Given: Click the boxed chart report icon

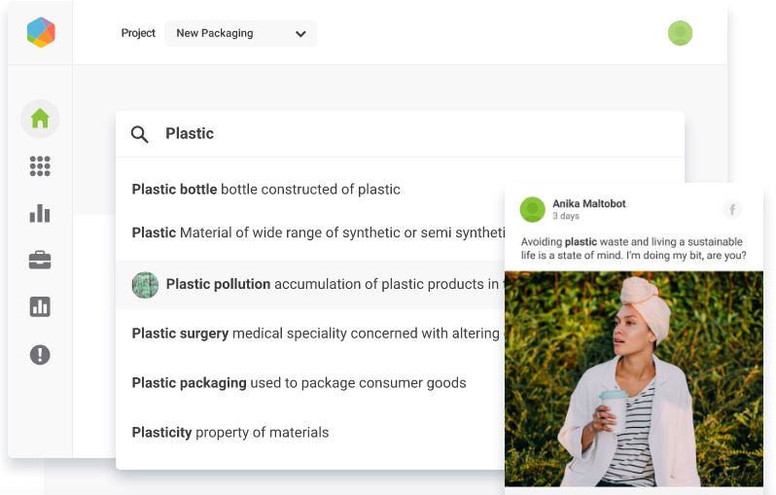Looking at the screenshot, I should point(40,307).
